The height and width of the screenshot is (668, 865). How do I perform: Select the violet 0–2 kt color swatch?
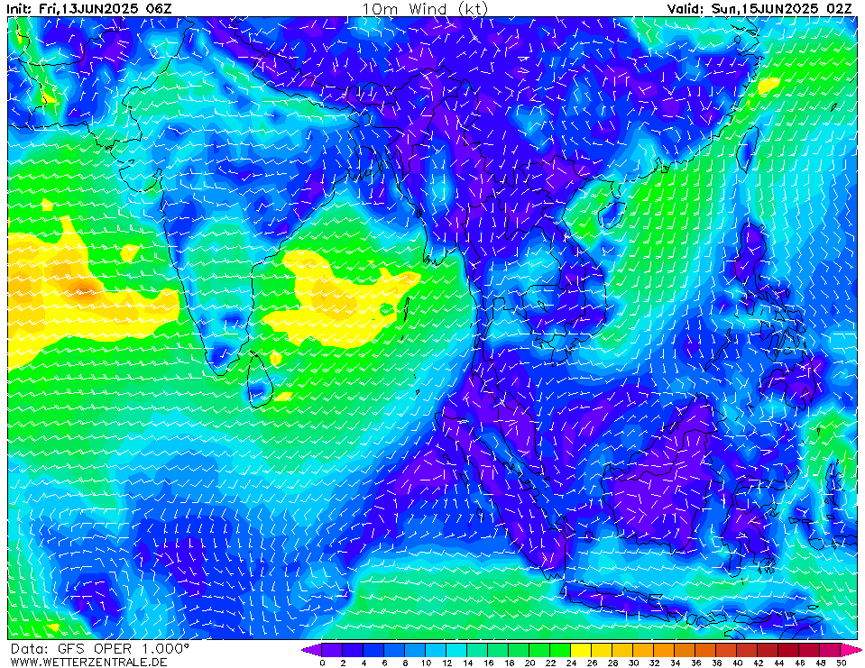(332, 650)
